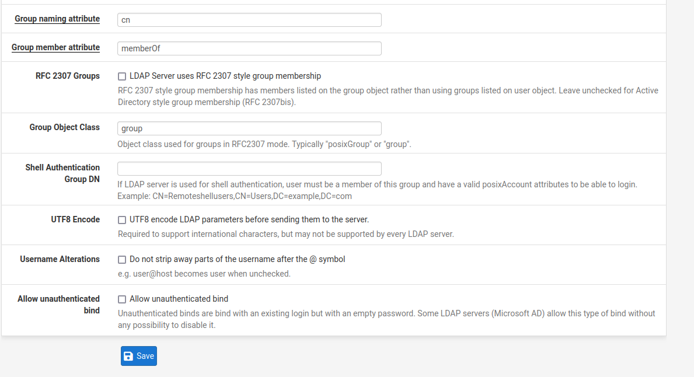Image resolution: width=694 pixels, height=377 pixels.
Task: Click the underlined 'Group member attribute' label
Action: 55,47
